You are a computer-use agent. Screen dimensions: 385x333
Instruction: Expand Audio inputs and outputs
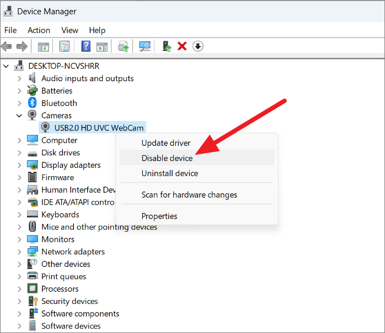[19, 78]
